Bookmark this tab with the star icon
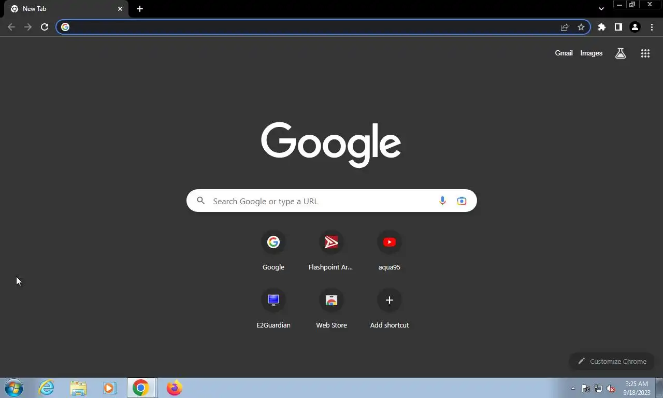663x398 pixels. click(x=581, y=27)
